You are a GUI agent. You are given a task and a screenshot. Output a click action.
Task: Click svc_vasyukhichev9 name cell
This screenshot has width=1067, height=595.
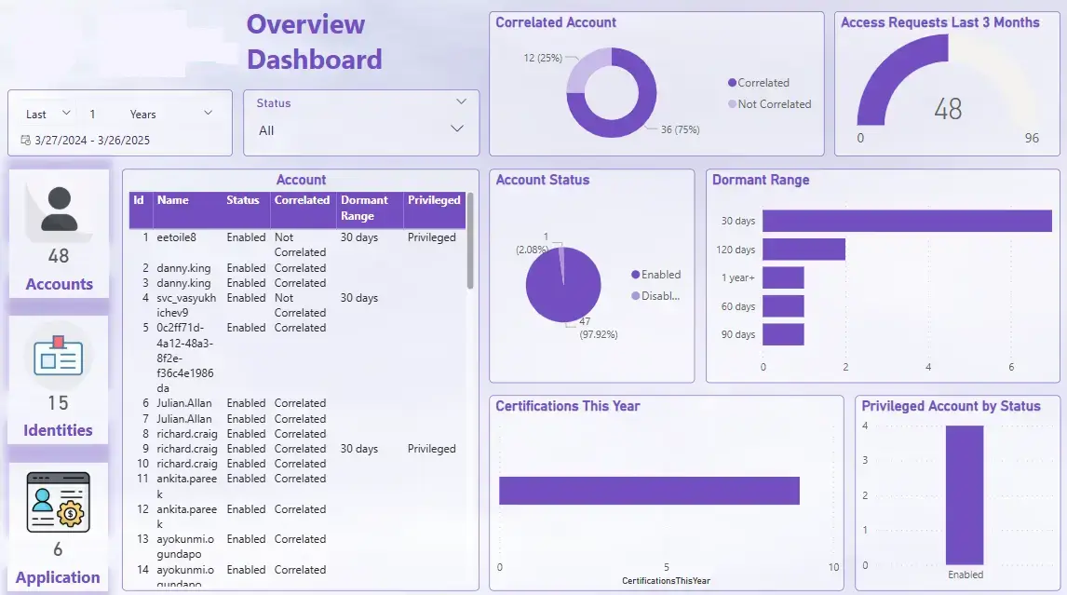click(186, 305)
